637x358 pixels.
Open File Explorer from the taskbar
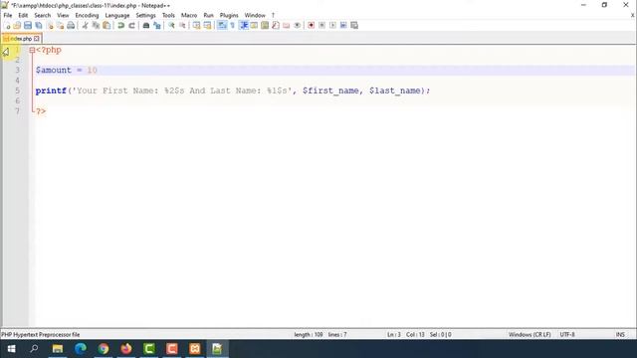[x=58, y=349]
